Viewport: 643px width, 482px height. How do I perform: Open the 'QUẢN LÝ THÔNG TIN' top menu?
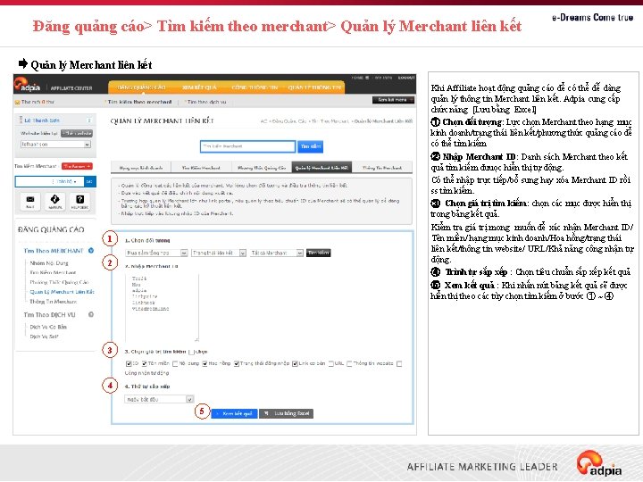tap(314, 87)
